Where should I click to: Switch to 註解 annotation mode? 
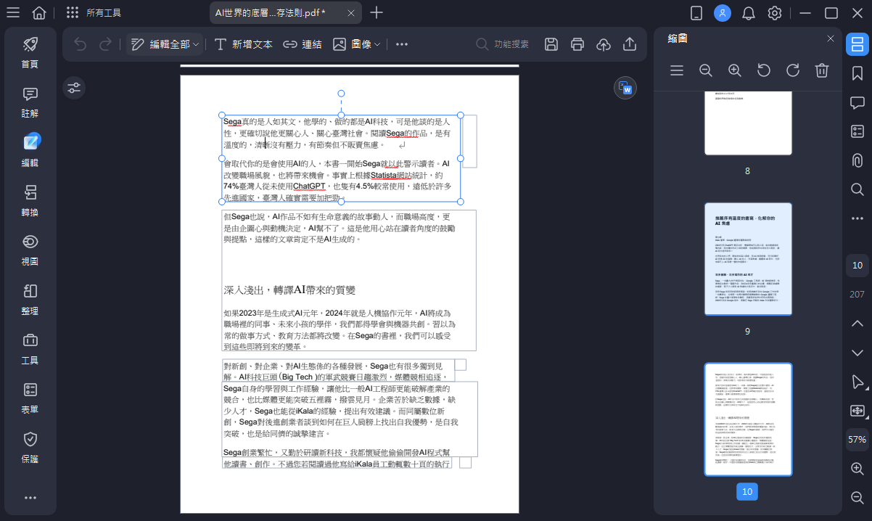(30, 101)
